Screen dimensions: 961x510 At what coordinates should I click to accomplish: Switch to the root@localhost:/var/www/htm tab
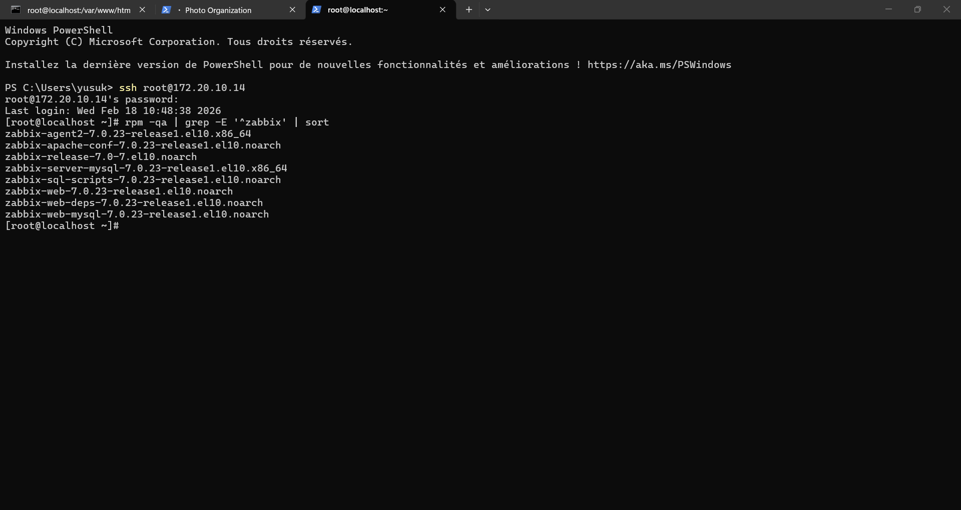(x=78, y=10)
